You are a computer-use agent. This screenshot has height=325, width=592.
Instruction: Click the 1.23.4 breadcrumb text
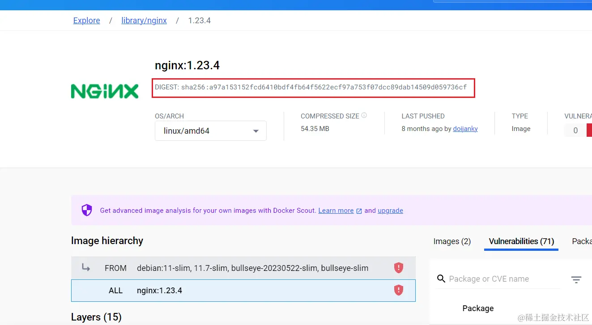[x=200, y=21]
